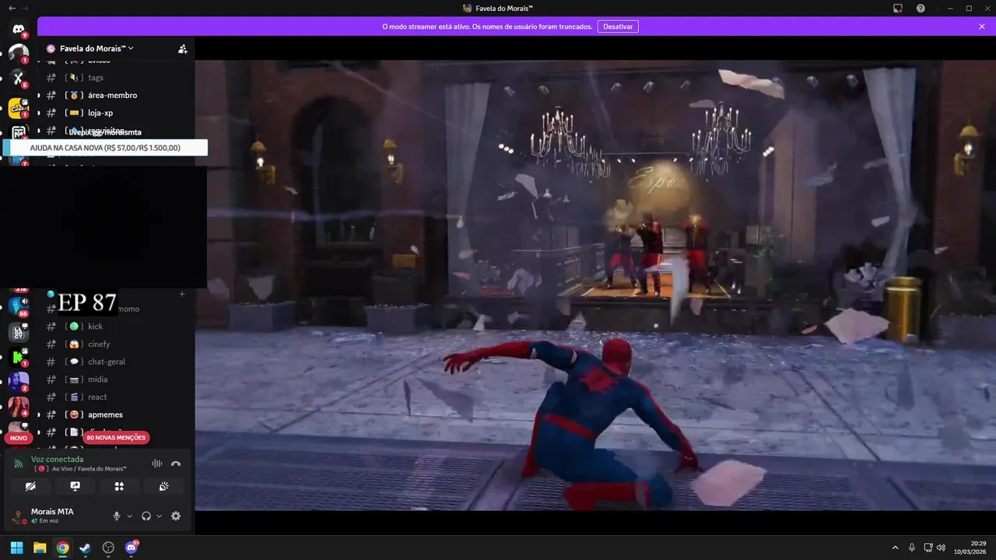Open Google Chrome in the taskbar
Screen dimensions: 996x560
click(62, 548)
